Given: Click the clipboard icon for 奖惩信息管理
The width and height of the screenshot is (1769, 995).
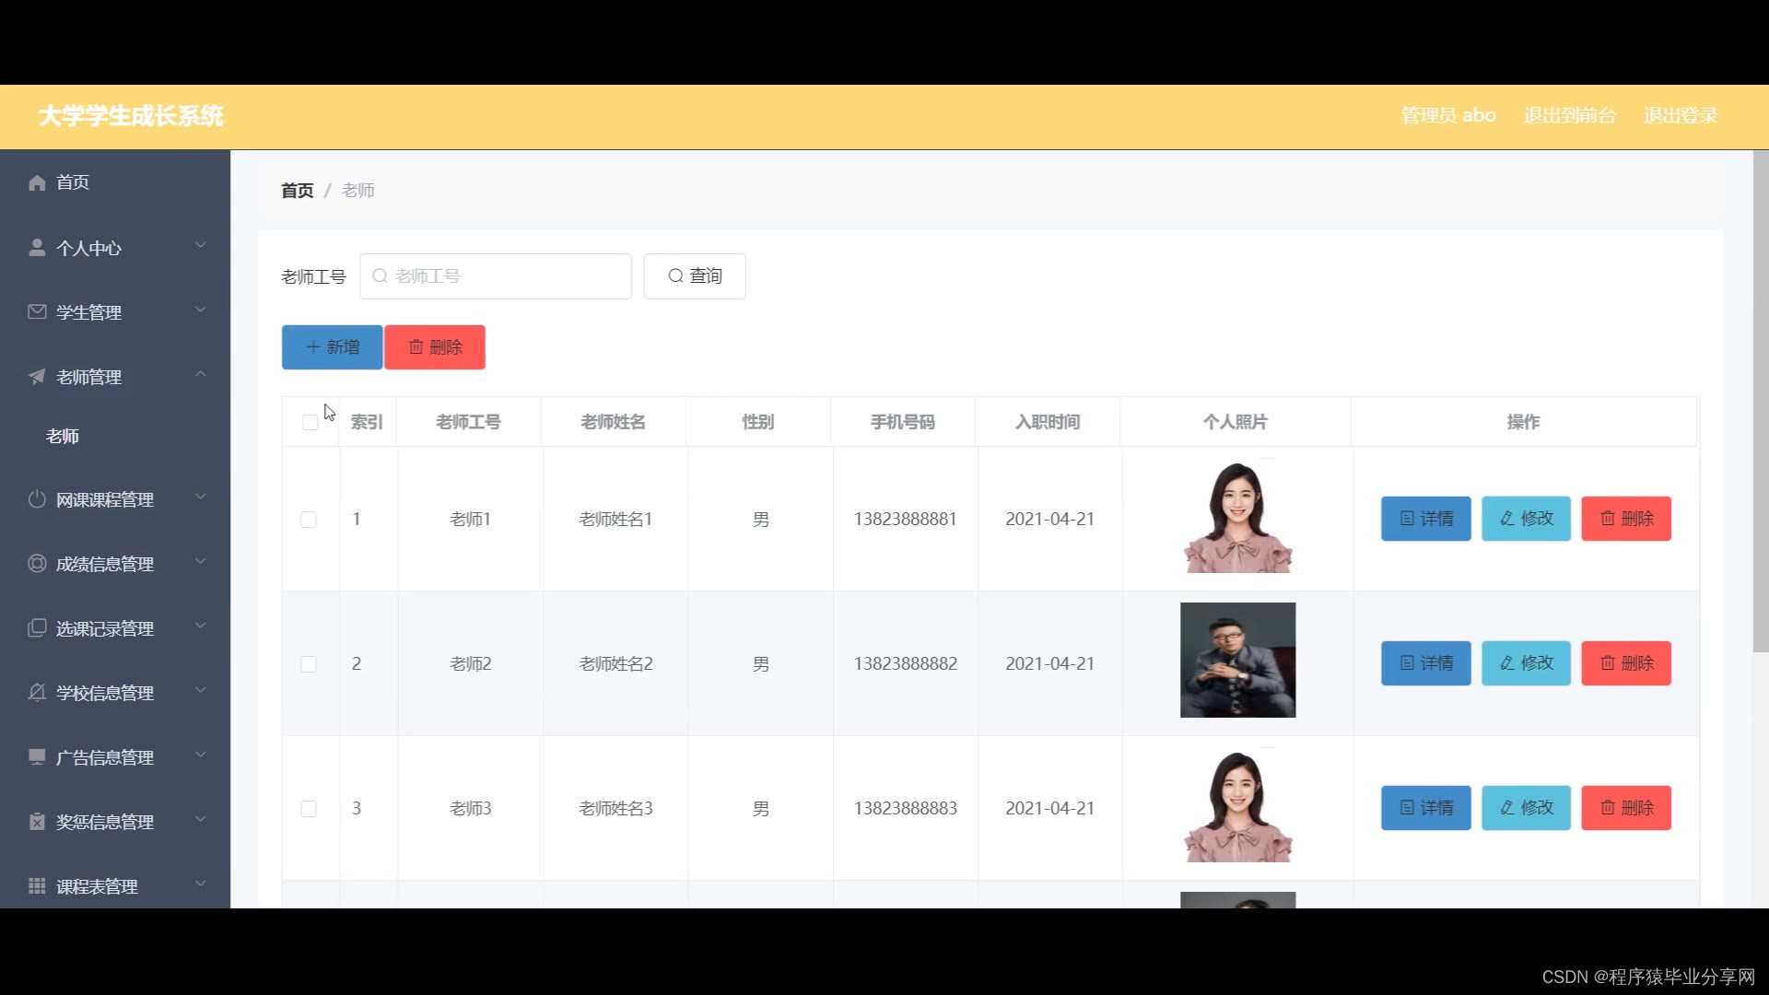Looking at the screenshot, I should click(x=37, y=821).
